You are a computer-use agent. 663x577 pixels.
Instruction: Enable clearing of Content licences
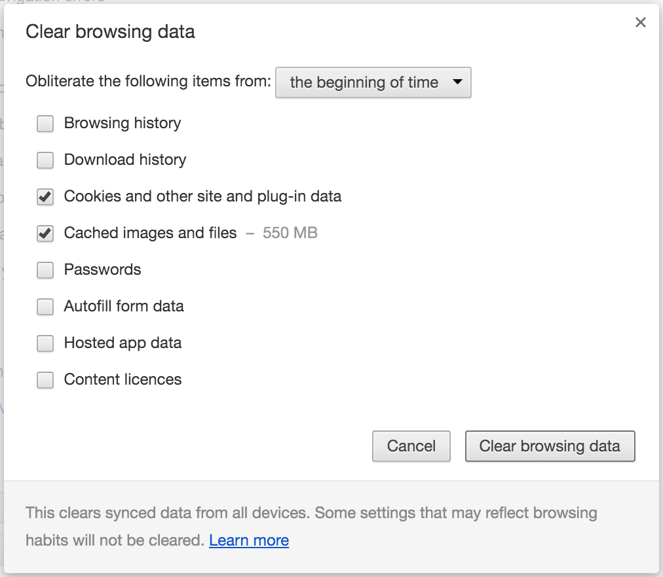45,379
